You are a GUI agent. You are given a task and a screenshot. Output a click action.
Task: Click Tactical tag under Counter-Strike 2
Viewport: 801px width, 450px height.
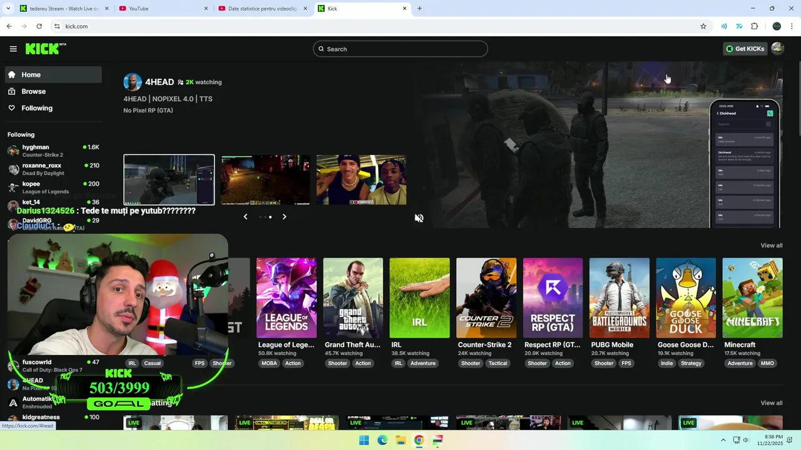tap(498, 363)
